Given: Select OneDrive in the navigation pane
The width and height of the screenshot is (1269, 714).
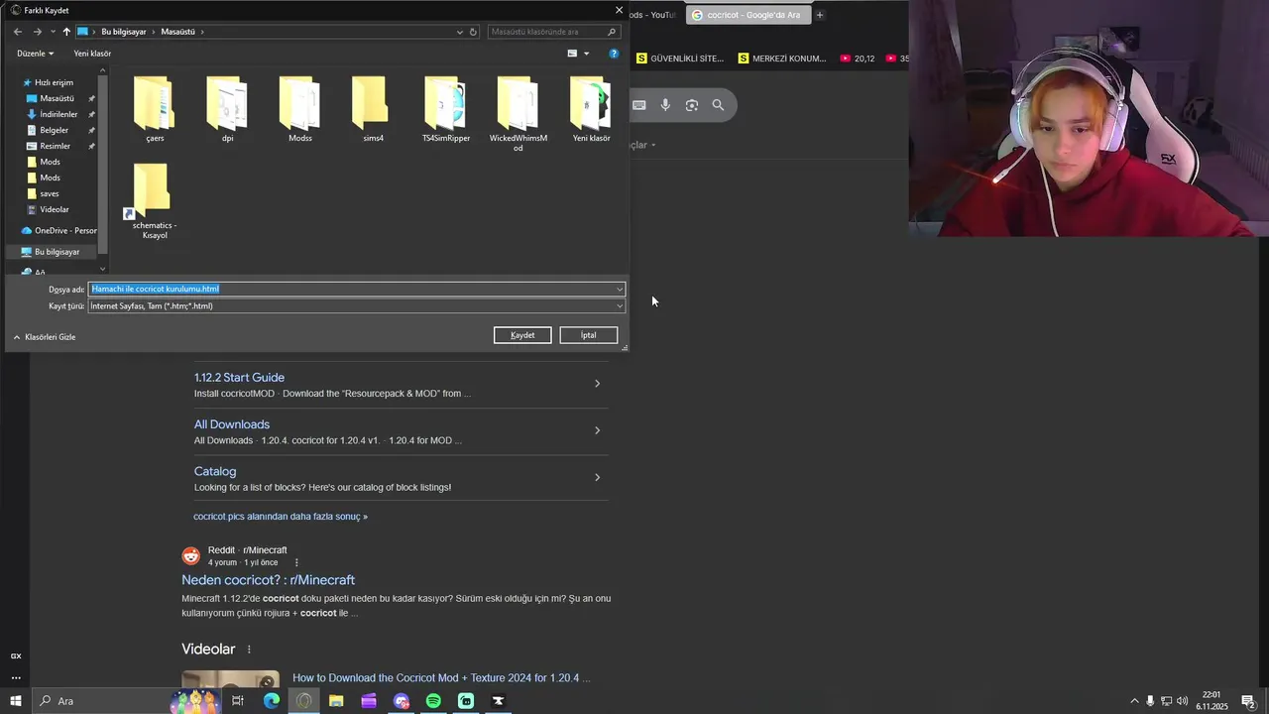Looking at the screenshot, I should point(60,231).
